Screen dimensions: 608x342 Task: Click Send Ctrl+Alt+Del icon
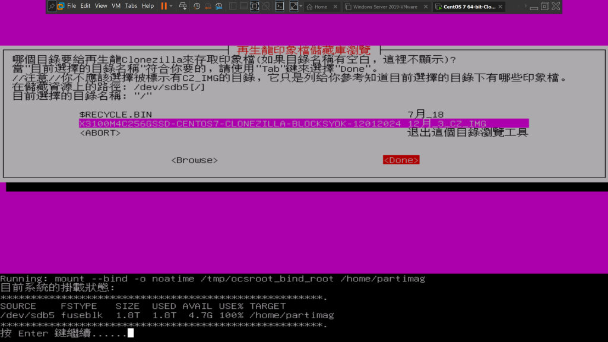[x=183, y=6]
